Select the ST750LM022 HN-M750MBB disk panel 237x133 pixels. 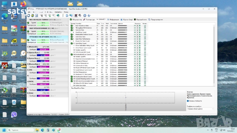[47, 40]
